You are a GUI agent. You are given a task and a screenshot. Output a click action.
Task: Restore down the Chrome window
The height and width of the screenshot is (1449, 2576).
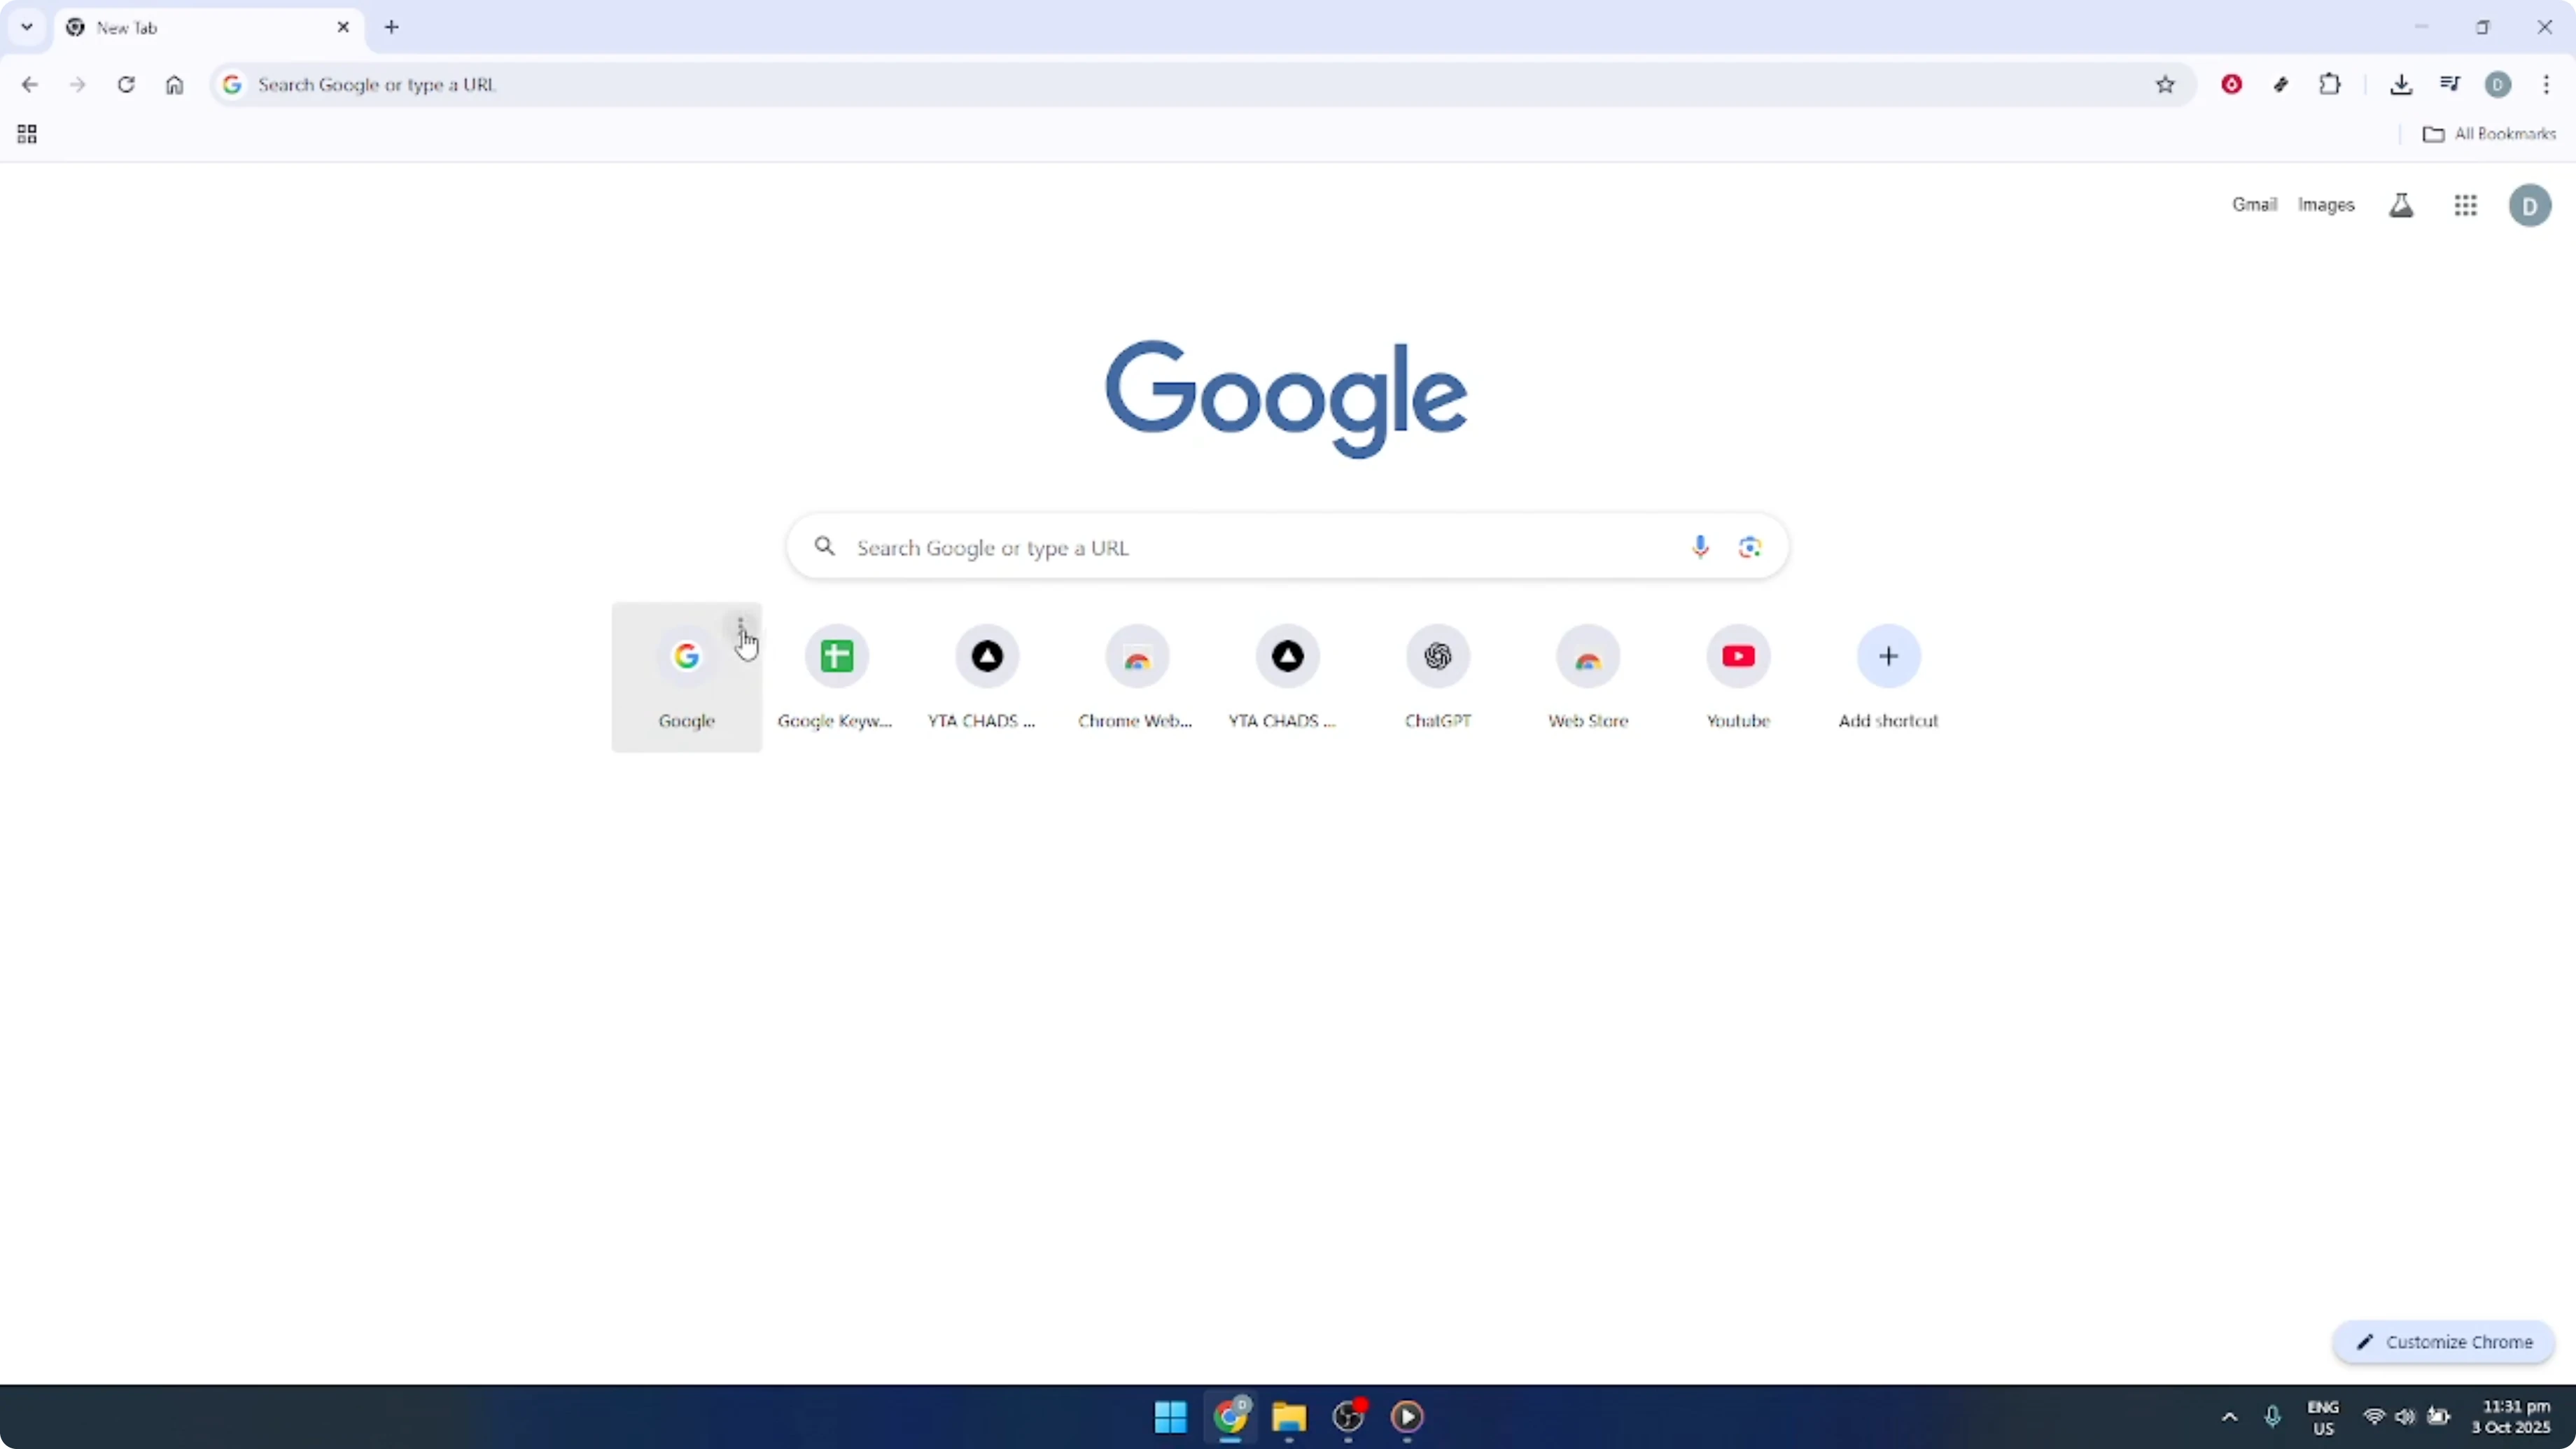2483,27
